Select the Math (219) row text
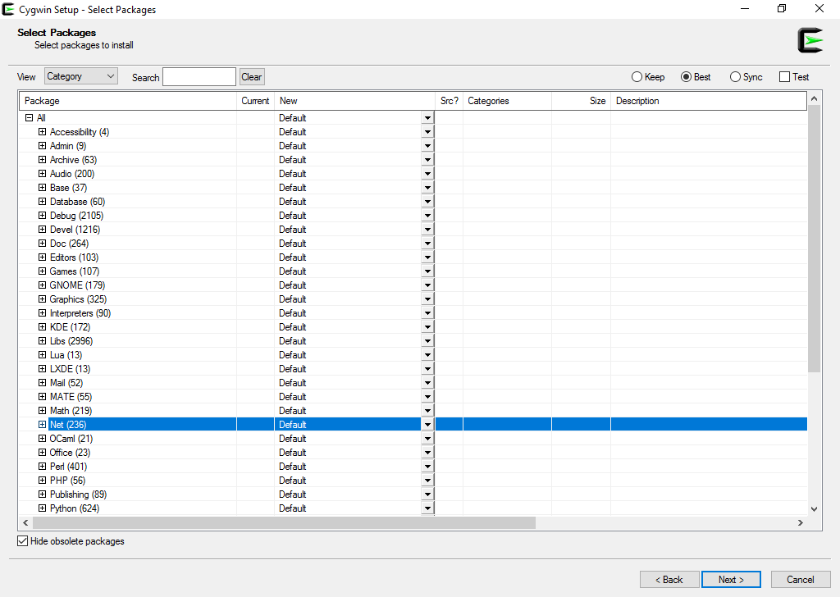The height and width of the screenshot is (597, 840). click(x=71, y=411)
